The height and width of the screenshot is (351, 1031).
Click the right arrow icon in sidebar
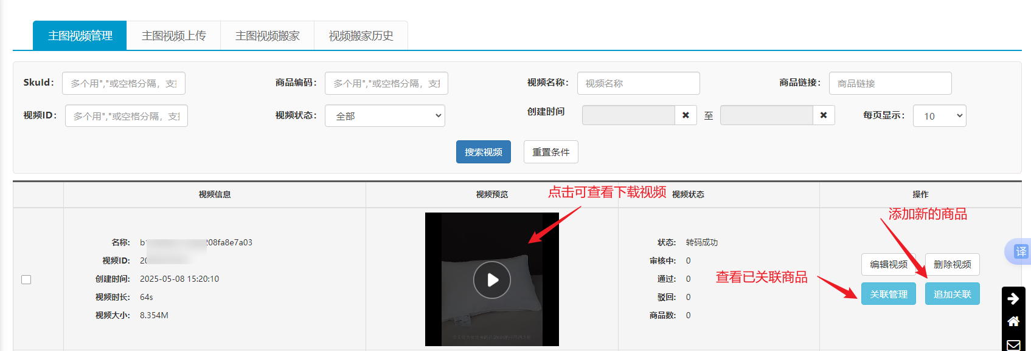(1013, 298)
